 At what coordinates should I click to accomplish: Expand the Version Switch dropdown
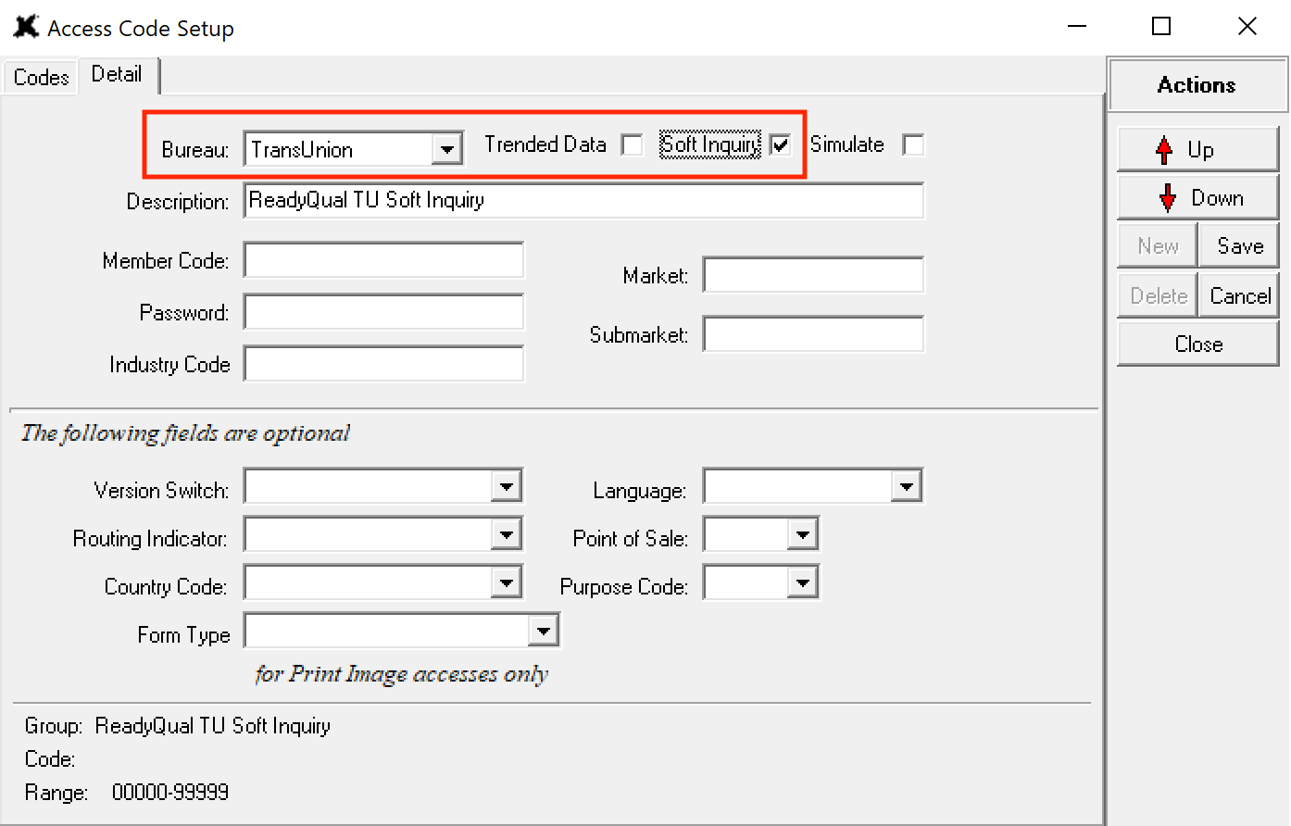(x=507, y=486)
